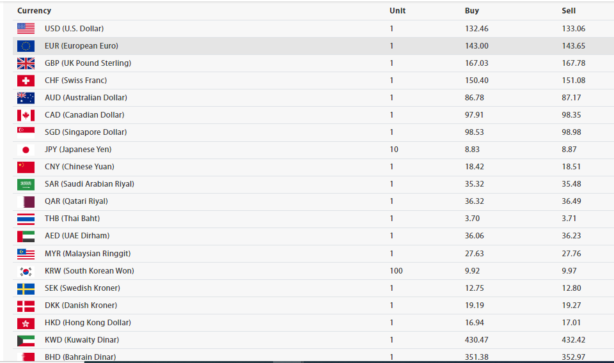Click the Swiss Franc flag icon
Image resolution: width=614 pixels, height=363 pixels.
[26, 81]
